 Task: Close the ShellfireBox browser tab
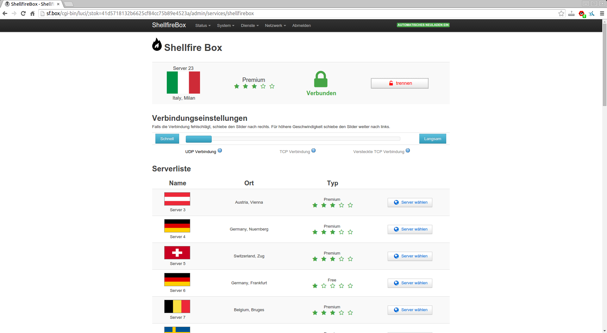click(x=58, y=4)
